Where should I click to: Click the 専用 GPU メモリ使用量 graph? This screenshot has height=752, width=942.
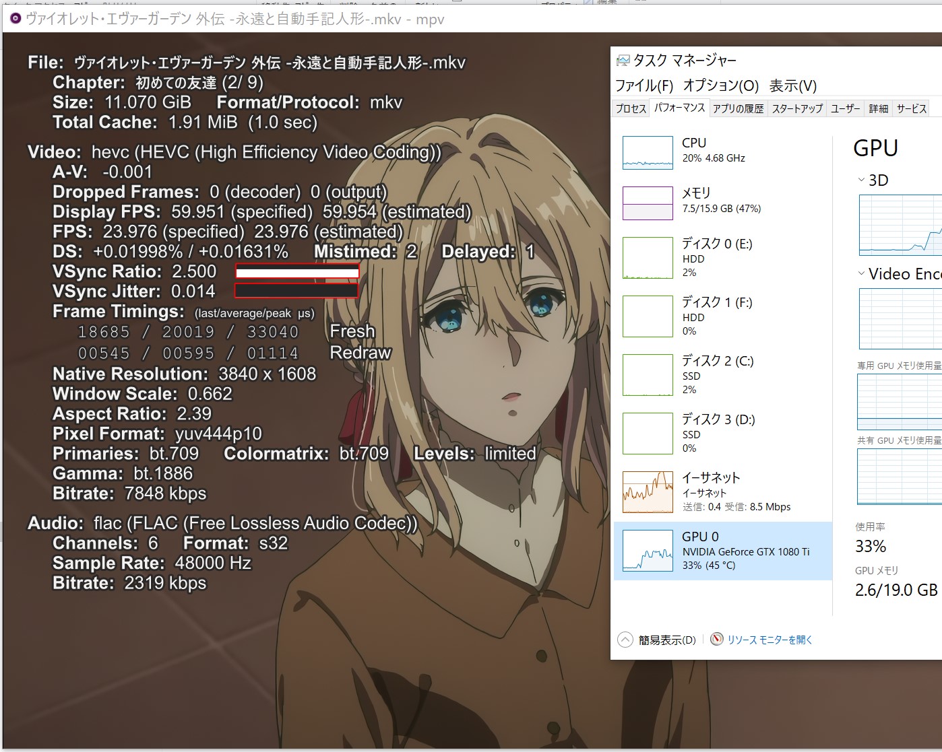(900, 401)
